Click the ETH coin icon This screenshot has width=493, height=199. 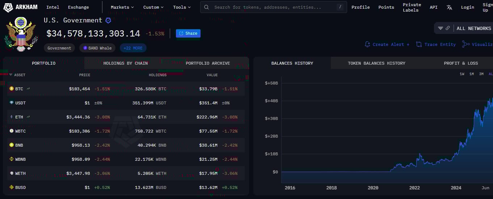[12, 117]
